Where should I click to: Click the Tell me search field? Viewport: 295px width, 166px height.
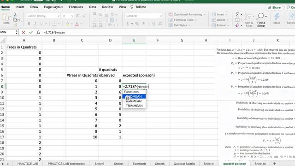pyautogui.click(x=138, y=7)
